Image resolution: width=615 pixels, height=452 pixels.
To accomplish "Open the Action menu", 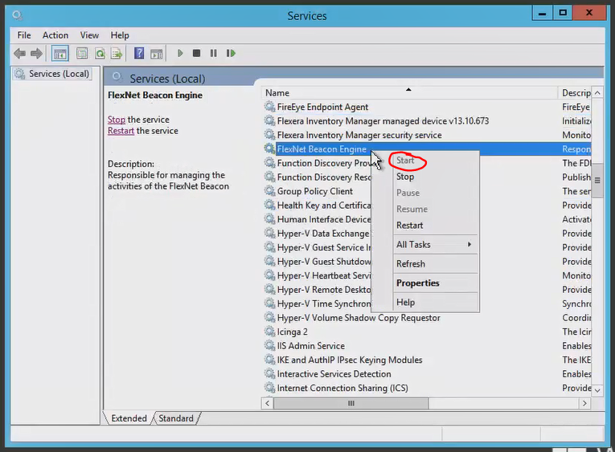I will (x=55, y=35).
